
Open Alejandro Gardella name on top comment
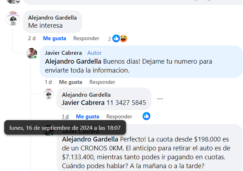click(52, 18)
